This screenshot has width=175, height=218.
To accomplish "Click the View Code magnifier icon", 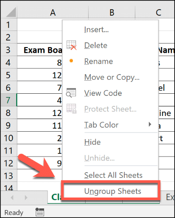I will [71, 93].
